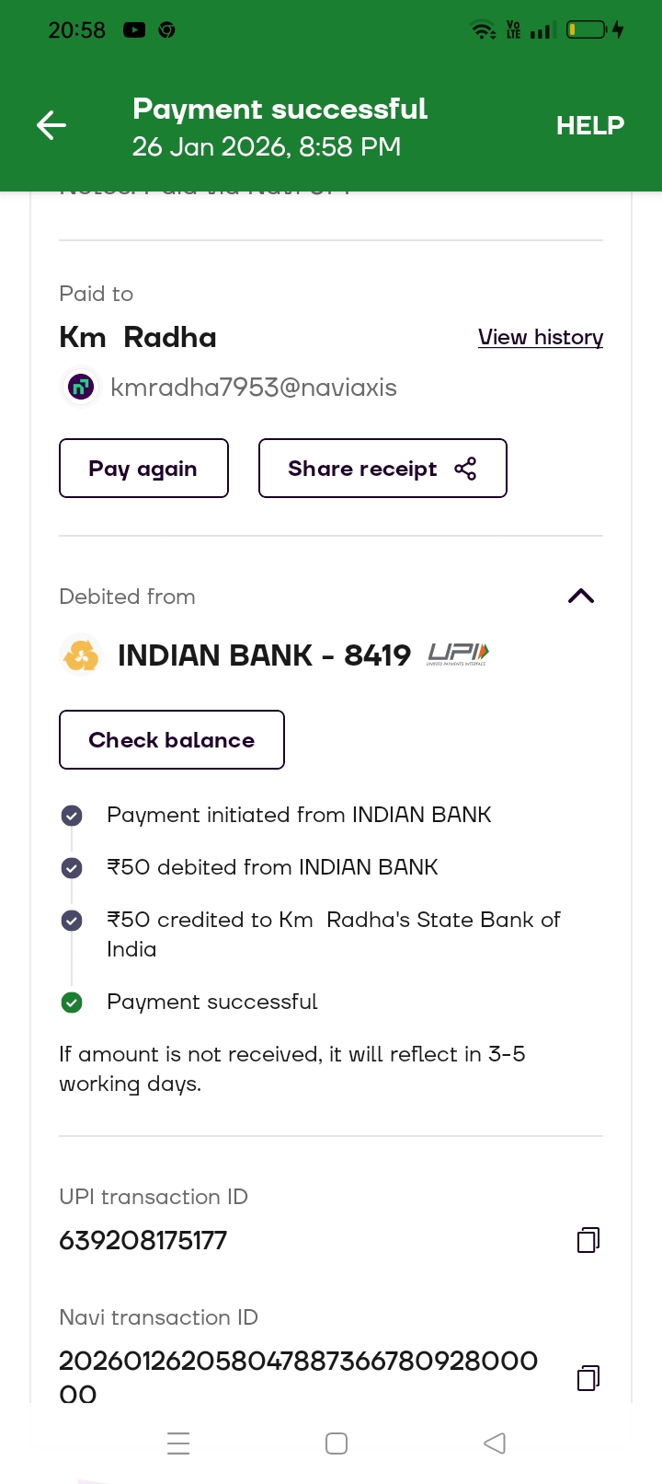Tap the kmradha7953@naviaxis UPI address

click(x=254, y=388)
